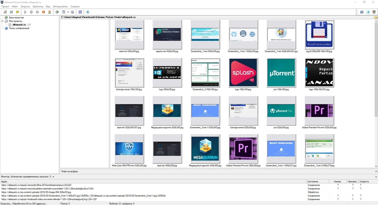Select Windows 10 Manager logo-520x245.jpg thumbnail
Screen dimensions: 378x205
tap(167, 73)
